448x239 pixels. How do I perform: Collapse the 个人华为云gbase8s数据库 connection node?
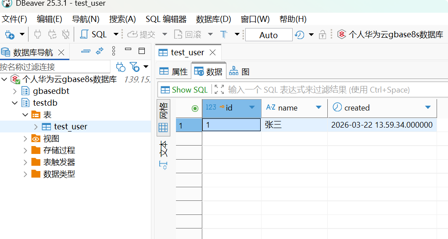pos(4,79)
